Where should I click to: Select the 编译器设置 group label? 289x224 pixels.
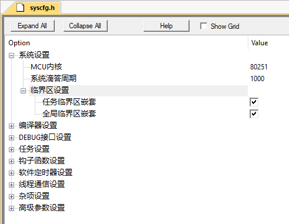coord(38,126)
